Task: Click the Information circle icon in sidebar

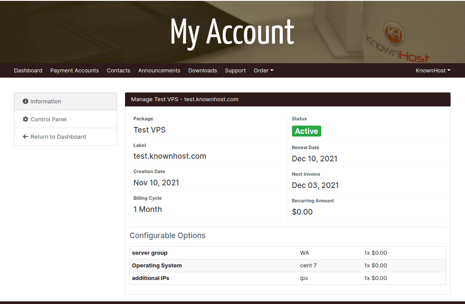Action: click(x=25, y=101)
